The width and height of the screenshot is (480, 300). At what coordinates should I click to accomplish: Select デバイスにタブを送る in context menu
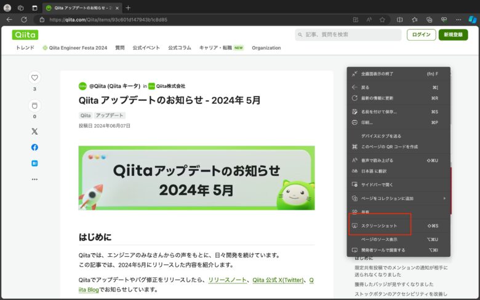398,136
